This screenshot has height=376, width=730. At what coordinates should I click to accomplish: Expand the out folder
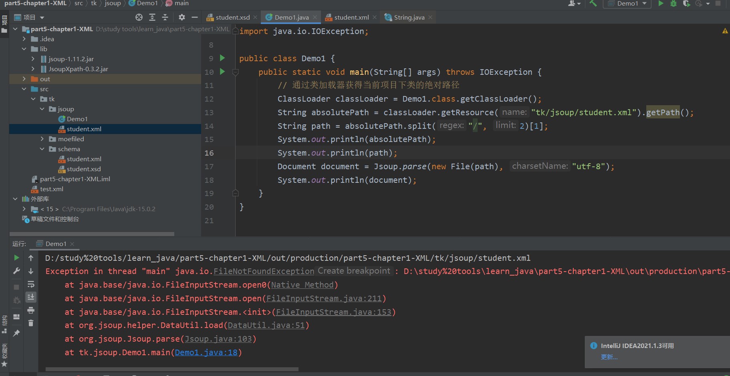pyautogui.click(x=24, y=79)
